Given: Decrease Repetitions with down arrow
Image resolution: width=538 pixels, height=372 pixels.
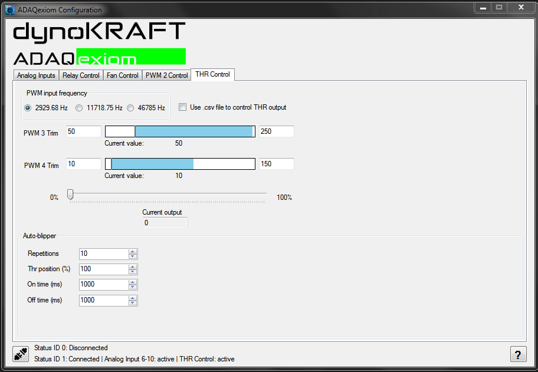Looking at the screenshot, I should point(133,256).
